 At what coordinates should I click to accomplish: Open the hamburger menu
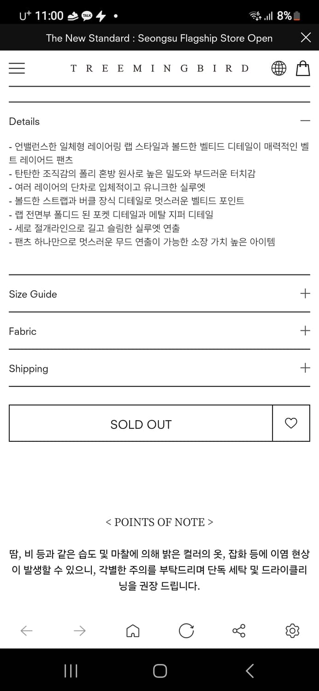(x=17, y=68)
